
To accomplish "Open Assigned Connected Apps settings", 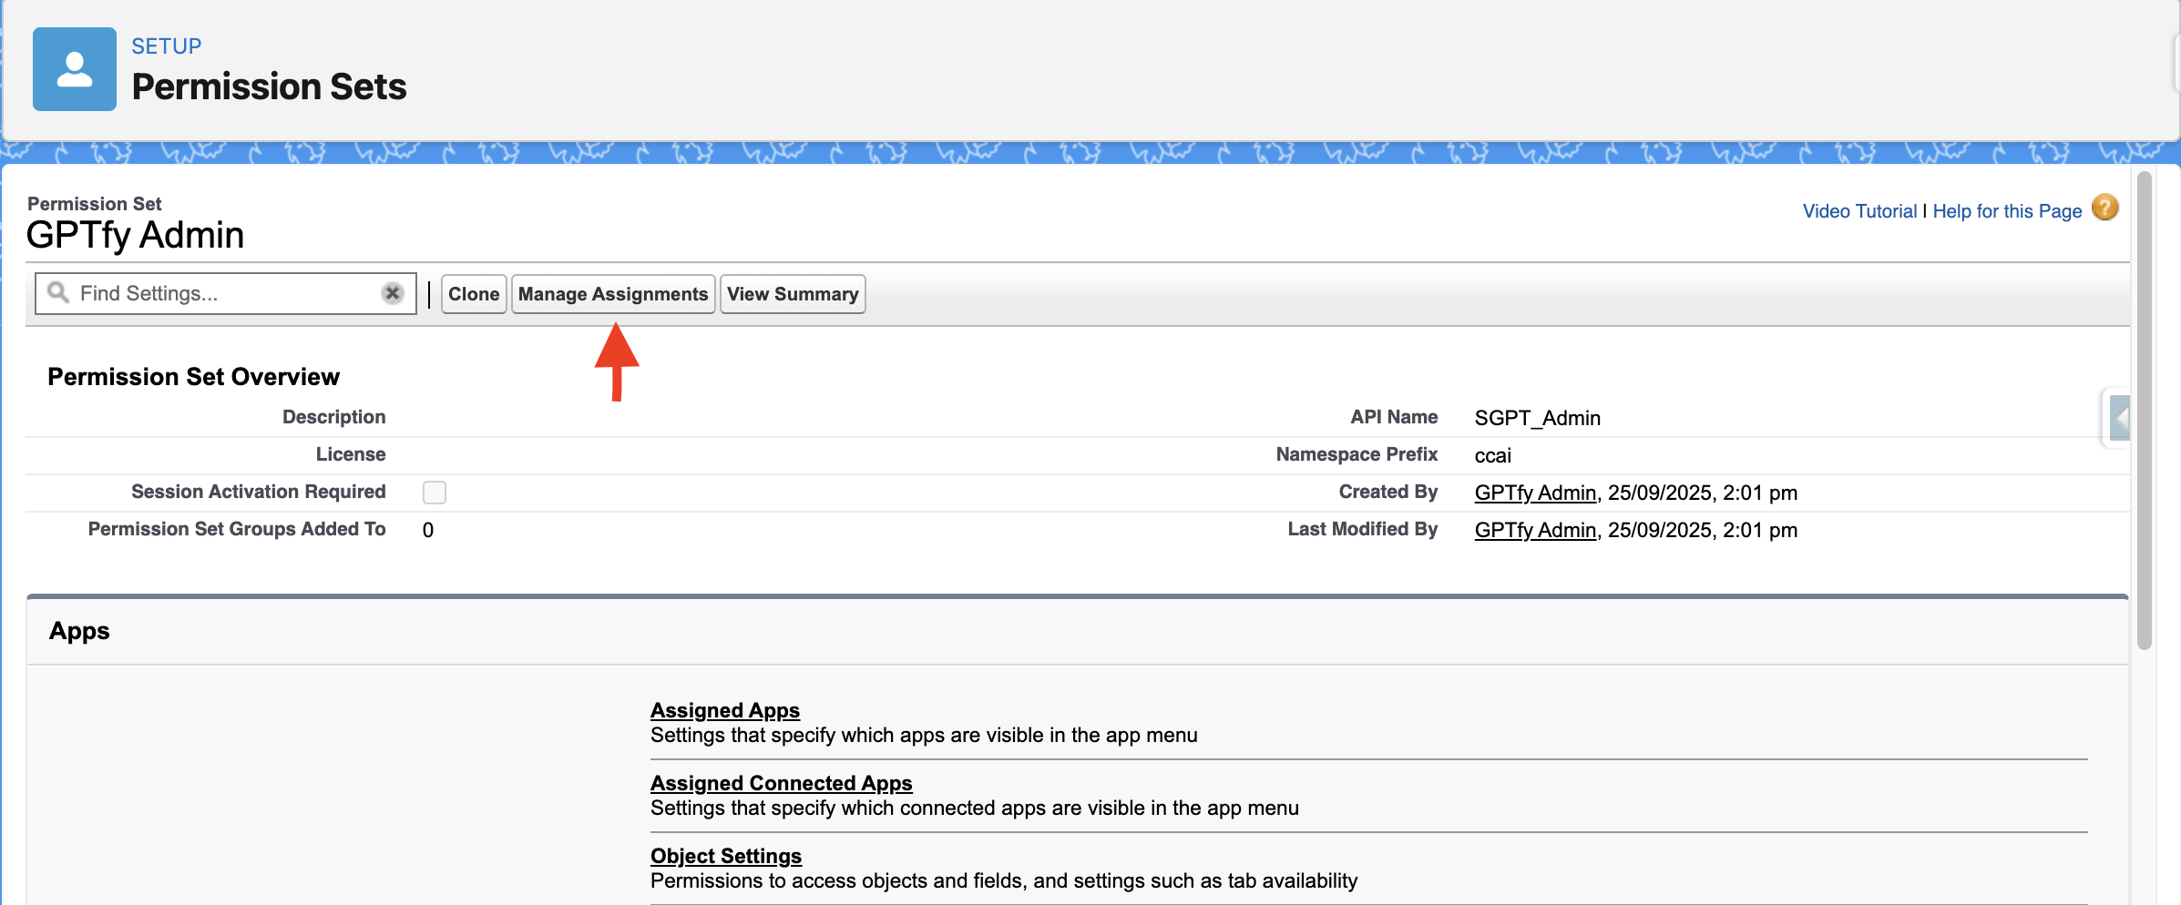I will click(x=781, y=783).
